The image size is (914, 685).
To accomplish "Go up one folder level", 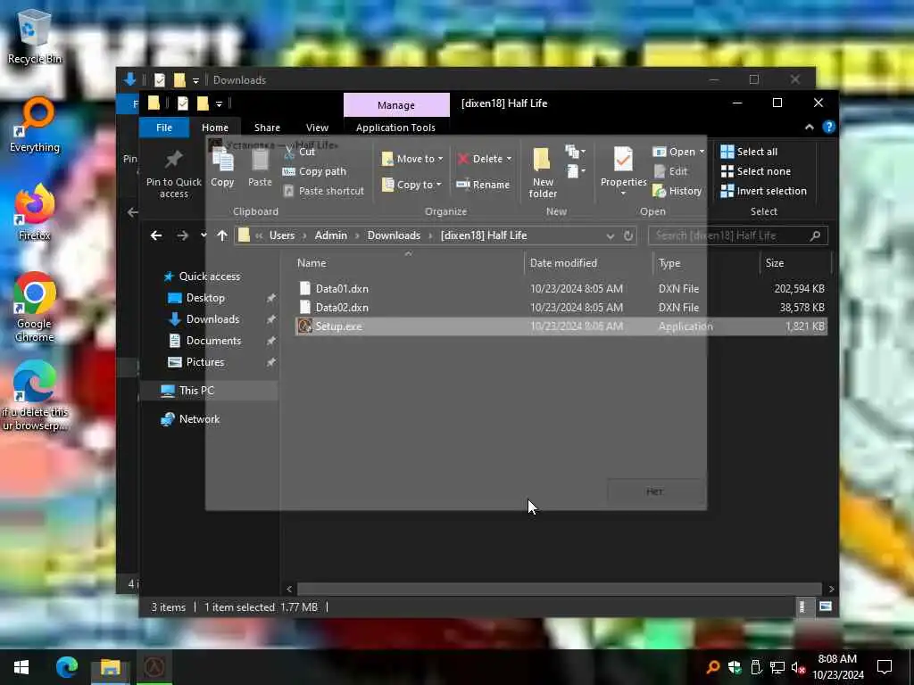I will pos(222,235).
